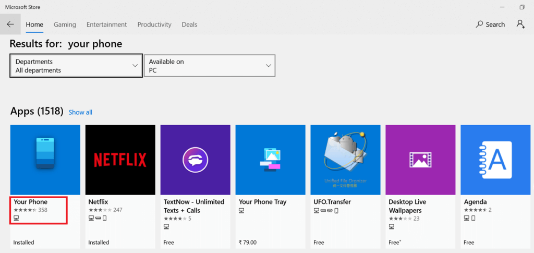Click the mobile device icon under Netflix
This screenshot has width=534, height=253.
104,218
